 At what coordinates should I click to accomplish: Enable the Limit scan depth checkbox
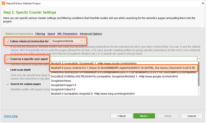point(8,70)
